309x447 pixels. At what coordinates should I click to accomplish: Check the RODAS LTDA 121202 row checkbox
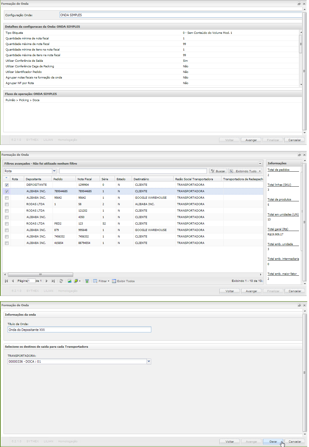click(x=7, y=211)
